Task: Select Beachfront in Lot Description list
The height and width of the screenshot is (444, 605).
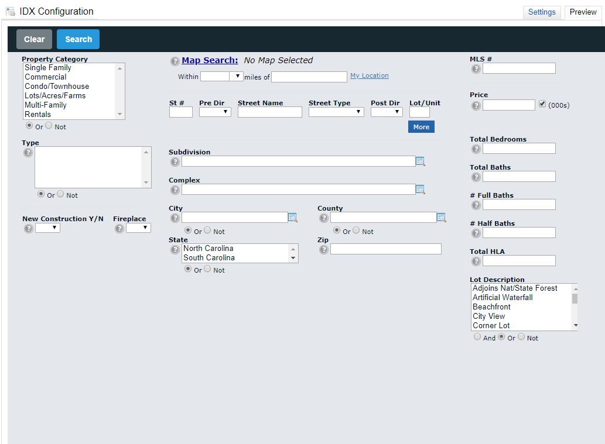Action: pyautogui.click(x=491, y=307)
